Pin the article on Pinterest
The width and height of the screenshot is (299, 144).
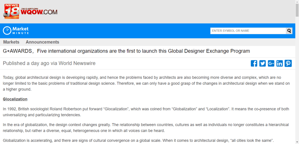(x=288, y=63)
